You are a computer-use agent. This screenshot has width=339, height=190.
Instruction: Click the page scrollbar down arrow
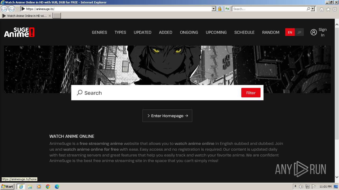pyautogui.click(x=337, y=177)
